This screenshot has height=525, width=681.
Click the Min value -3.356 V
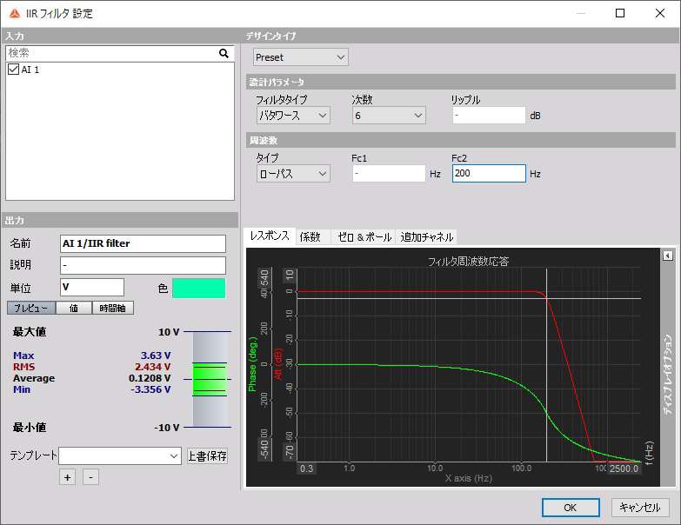pyautogui.click(x=150, y=389)
